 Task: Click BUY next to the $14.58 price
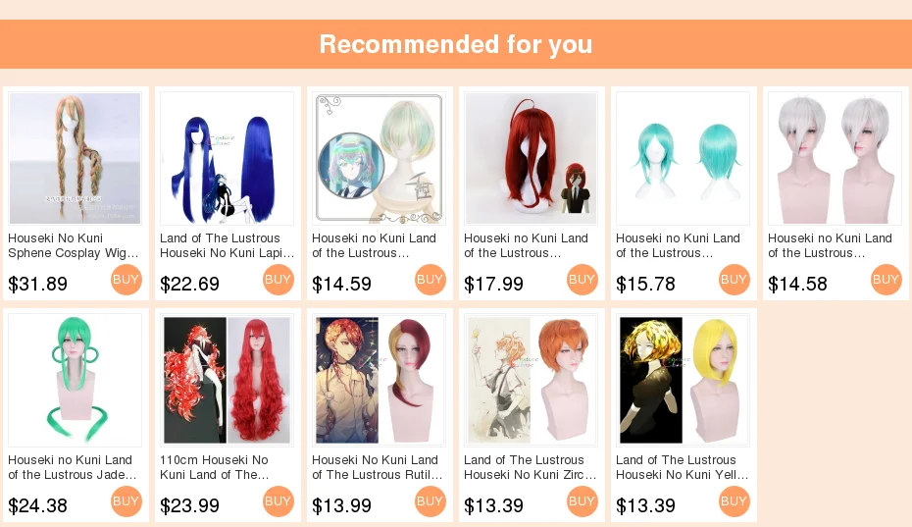[x=886, y=280]
